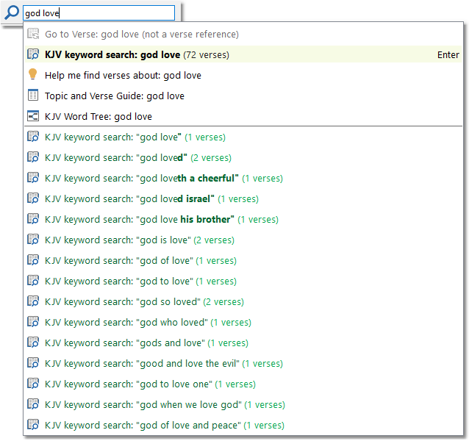Select suggestion "god of love" (1 verses)
This screenshot has height=441, width=469.
click(x=243, y=260)
